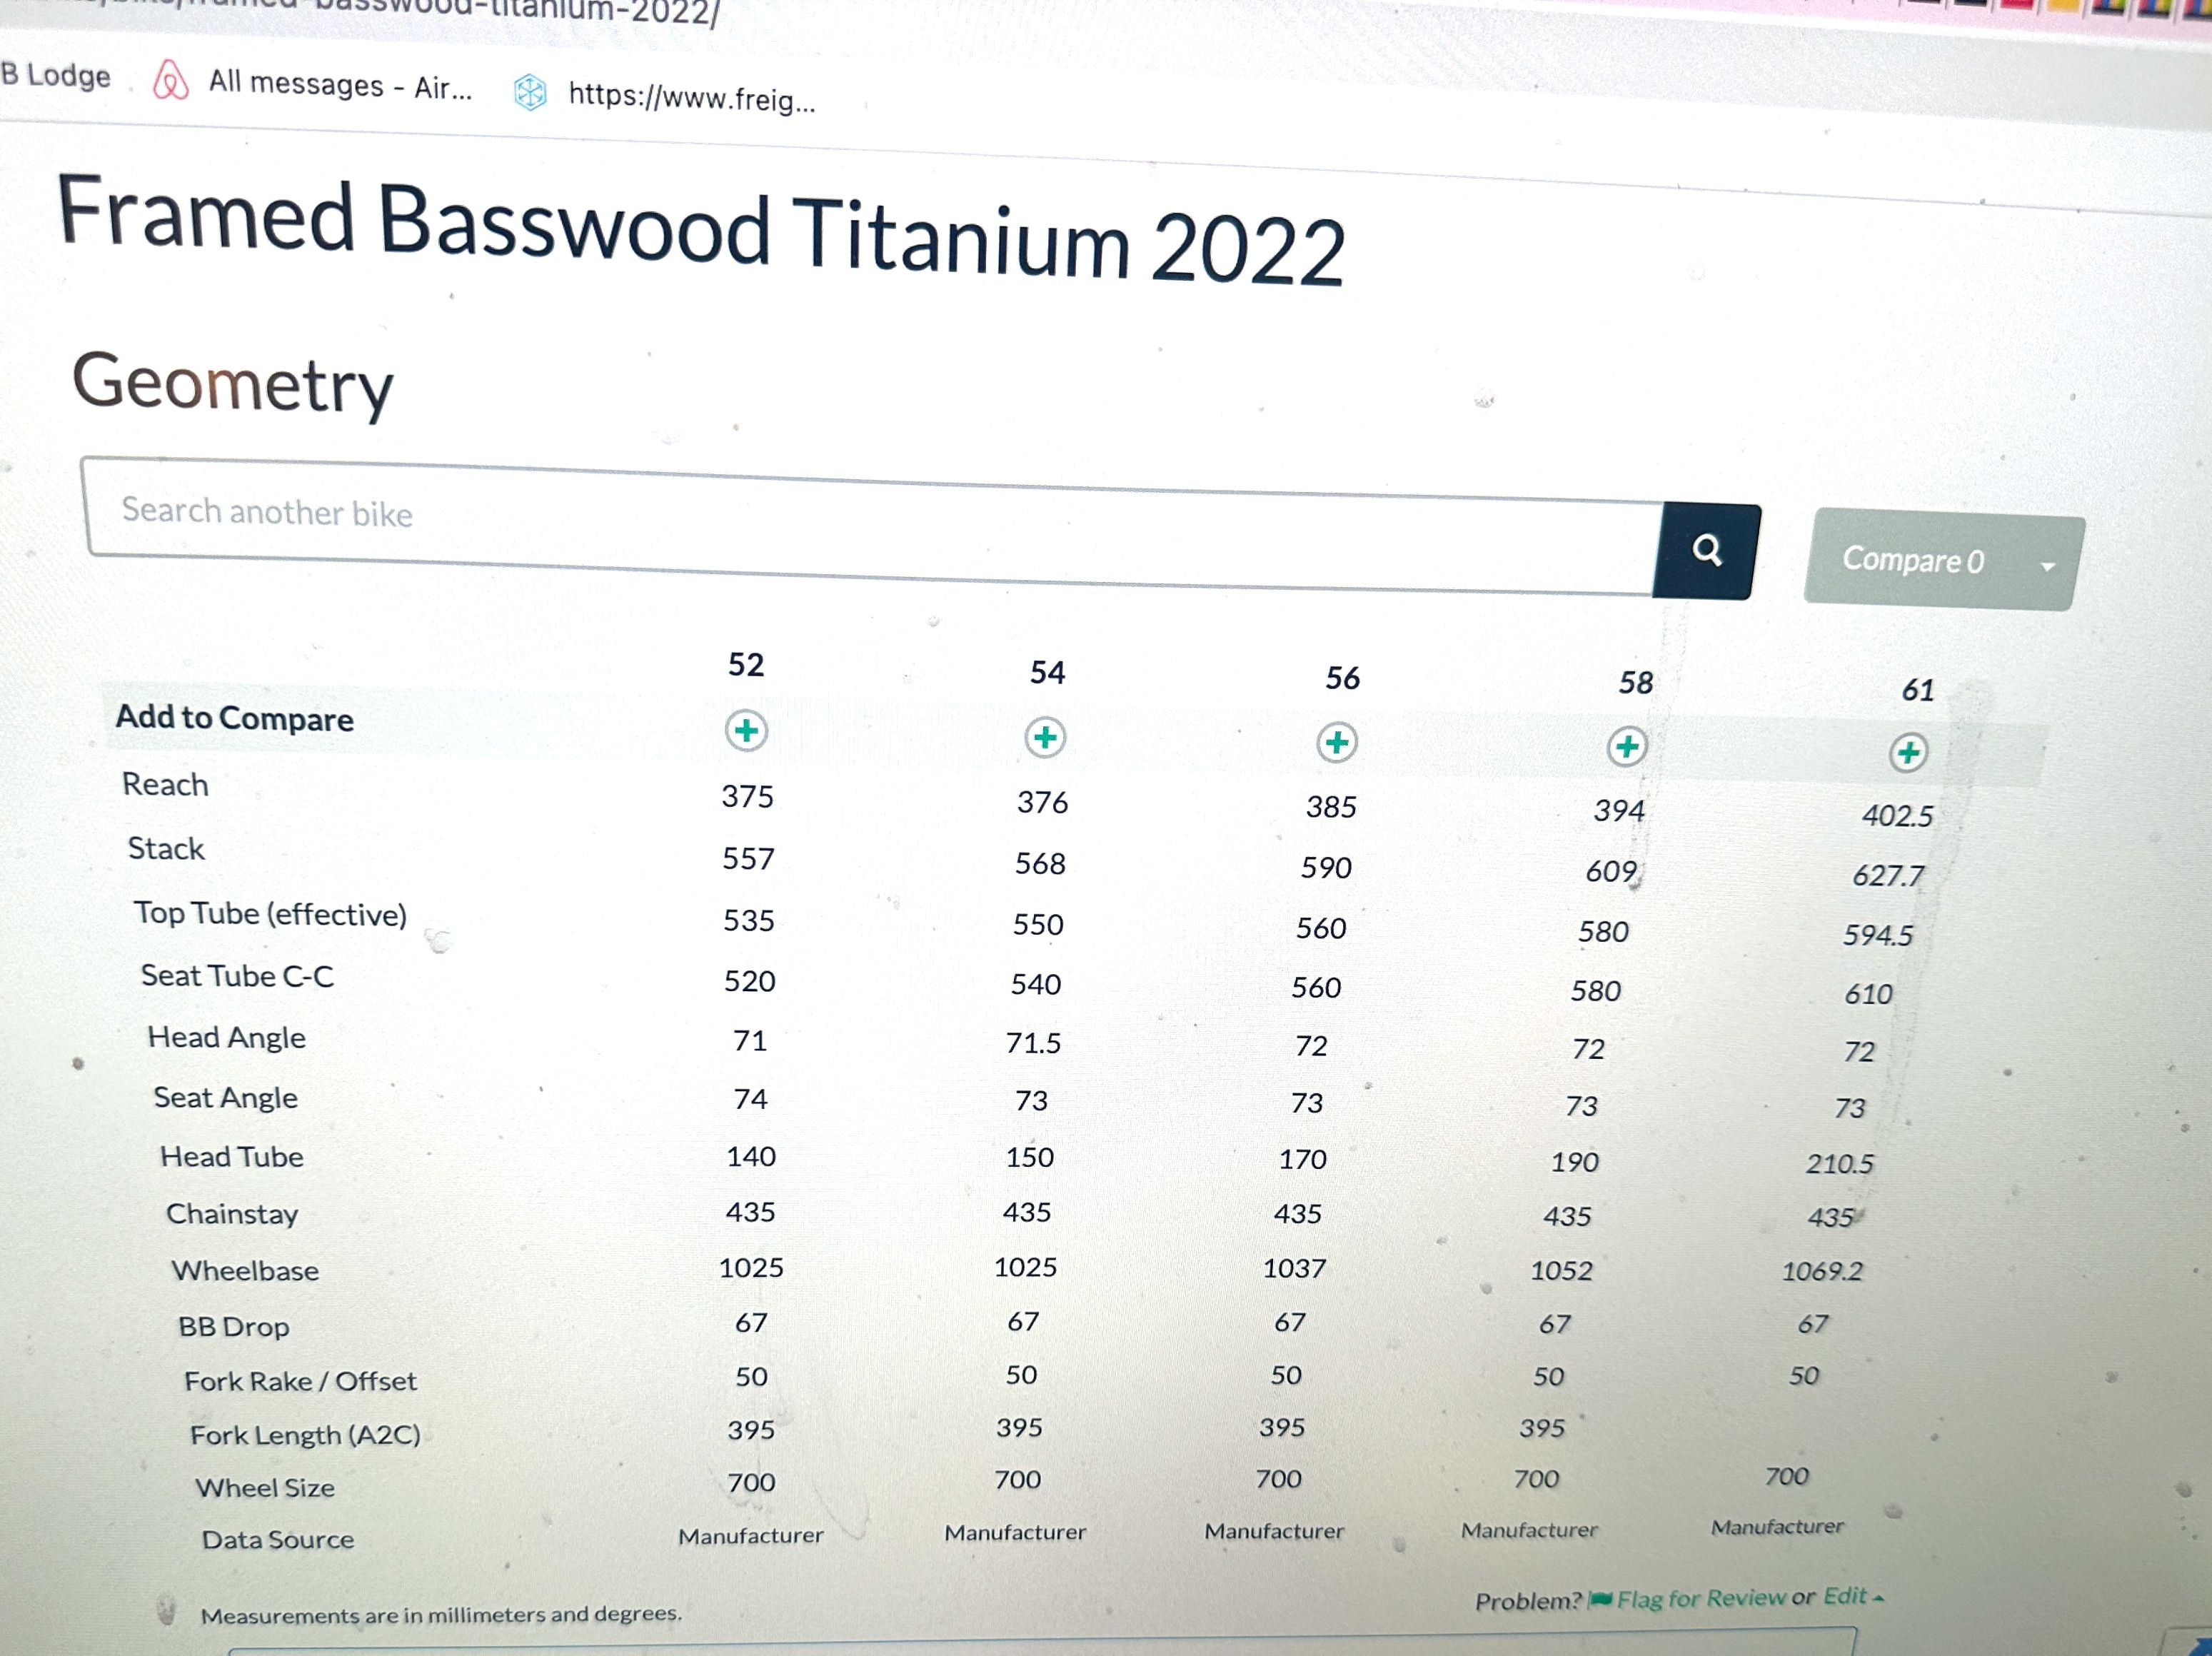Add size 56 to compare
This screenshot has height=1656, width=2212.
tap(1337, 743)
